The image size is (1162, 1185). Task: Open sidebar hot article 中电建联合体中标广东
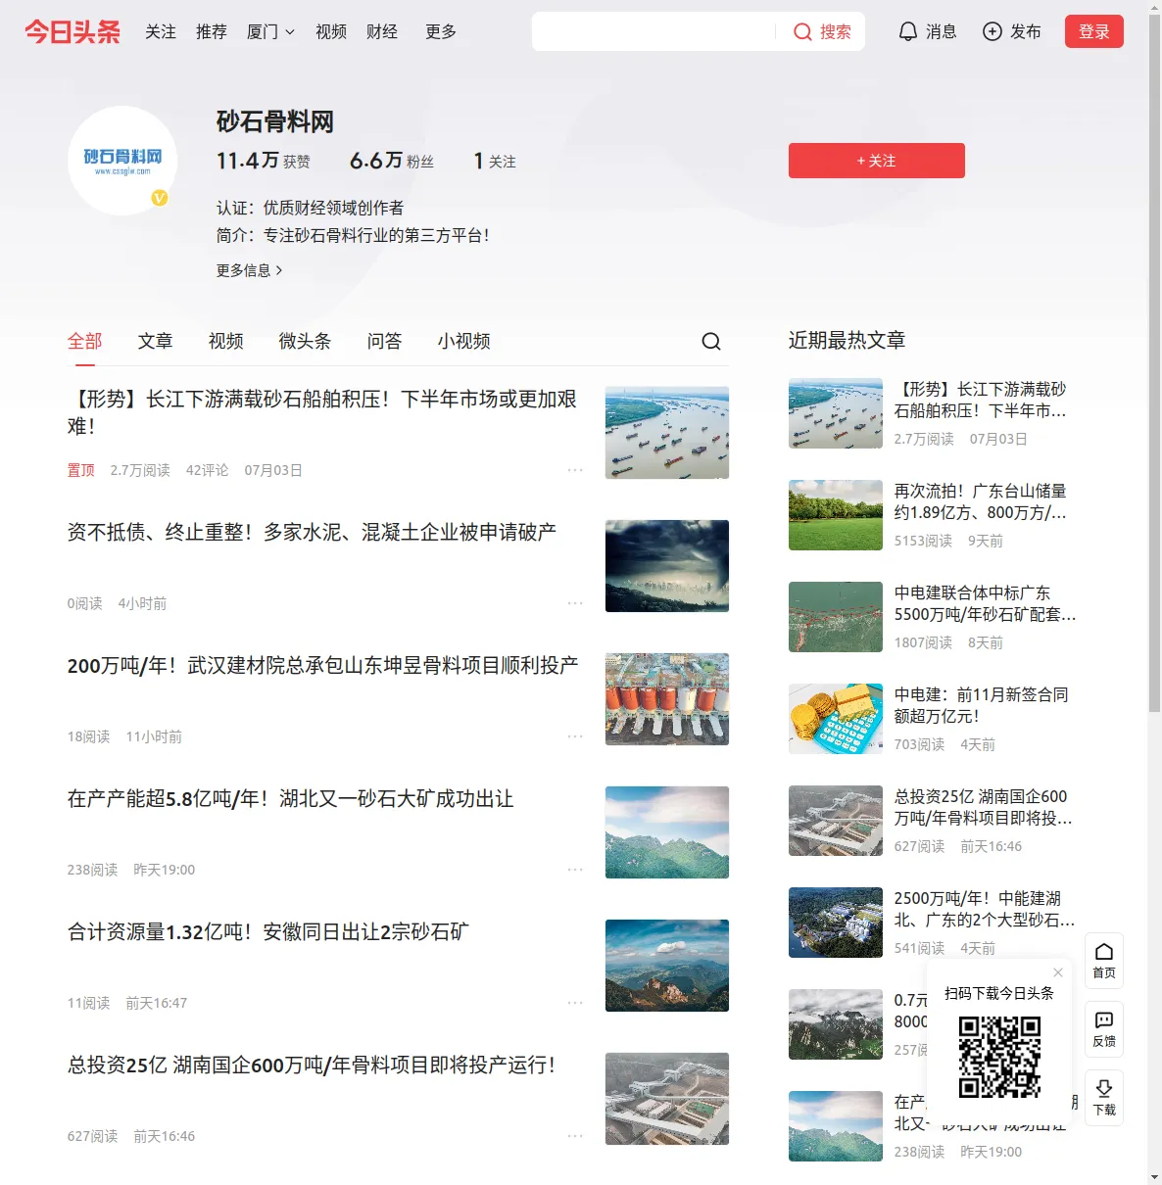coord(986,603)
